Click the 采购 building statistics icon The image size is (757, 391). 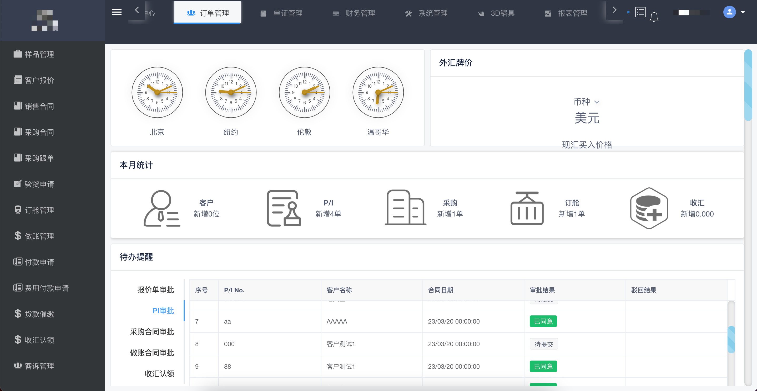406,208
